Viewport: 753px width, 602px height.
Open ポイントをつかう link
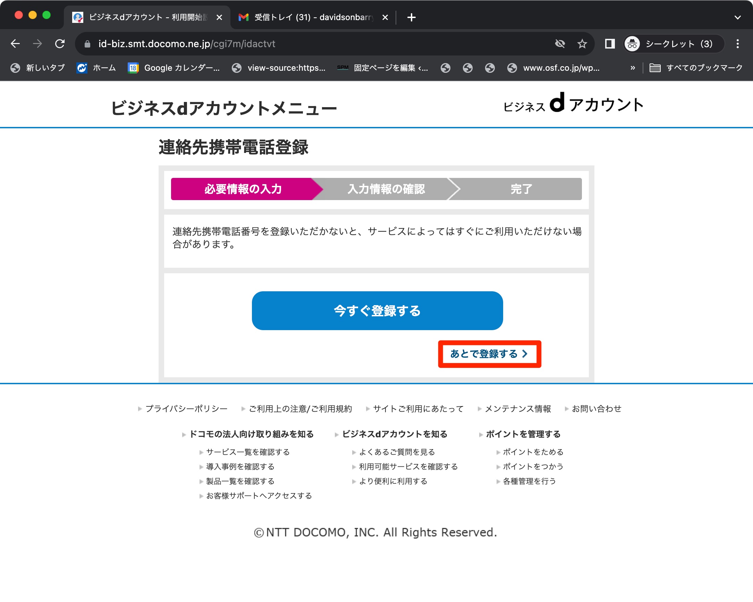[x=533, y=467]
